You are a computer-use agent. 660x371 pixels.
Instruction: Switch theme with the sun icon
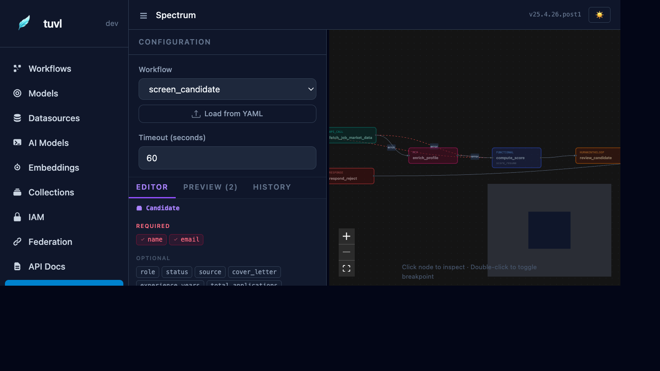tap(599, 15)
